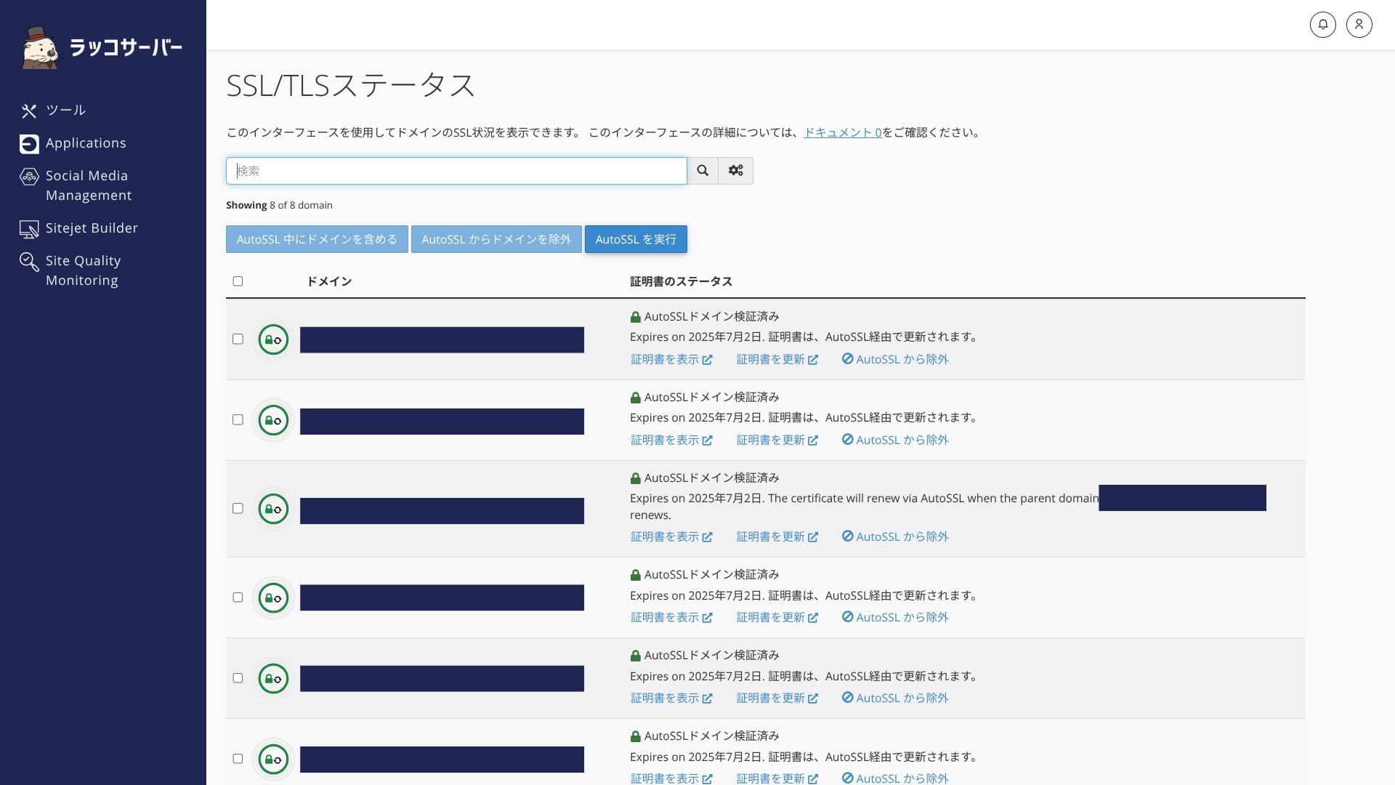
Task: Check the third domain row checkbox
Action: click(238, 509)
